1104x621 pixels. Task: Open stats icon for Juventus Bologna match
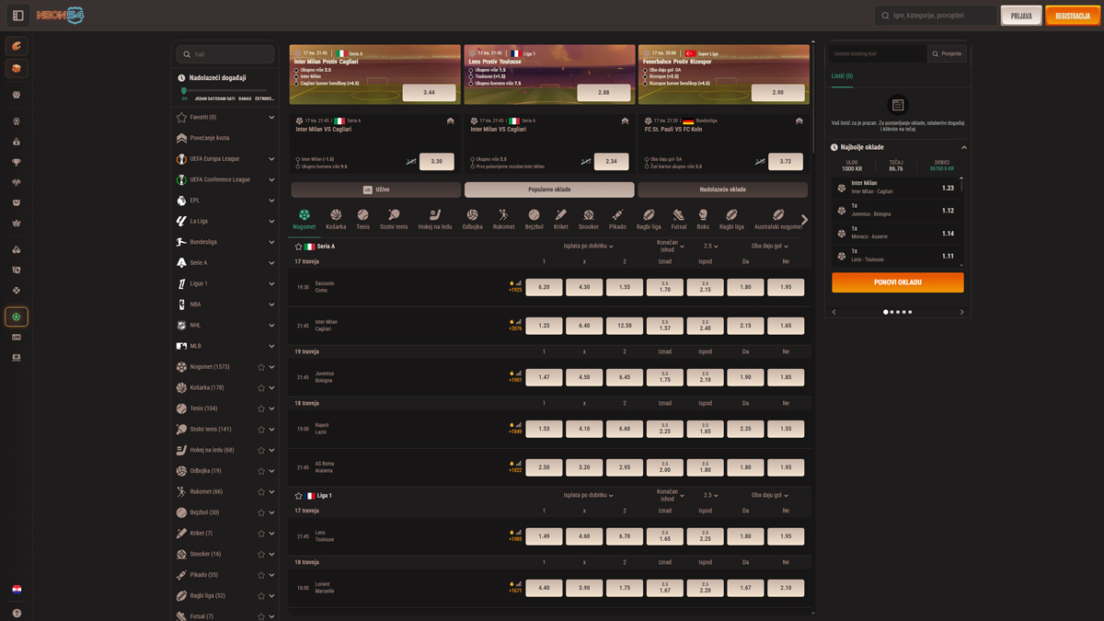[x=518, y=374]
